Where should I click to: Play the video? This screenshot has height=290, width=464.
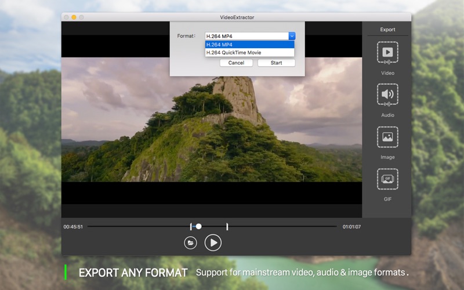point(213,242)
